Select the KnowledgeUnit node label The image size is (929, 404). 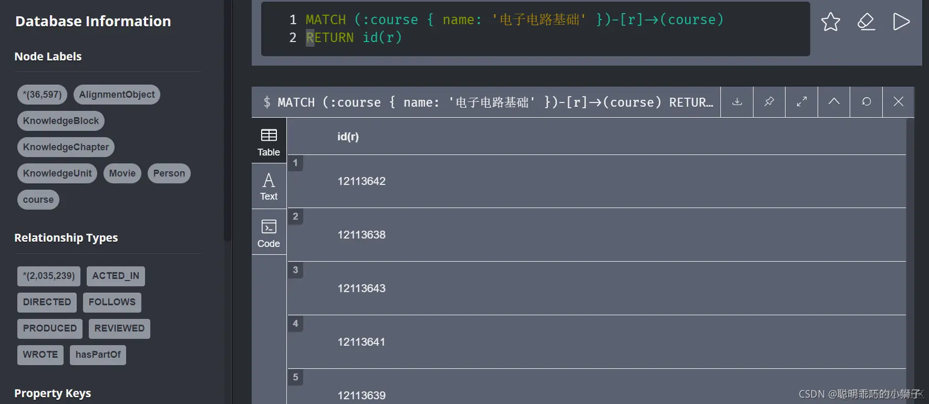point(57,173)
